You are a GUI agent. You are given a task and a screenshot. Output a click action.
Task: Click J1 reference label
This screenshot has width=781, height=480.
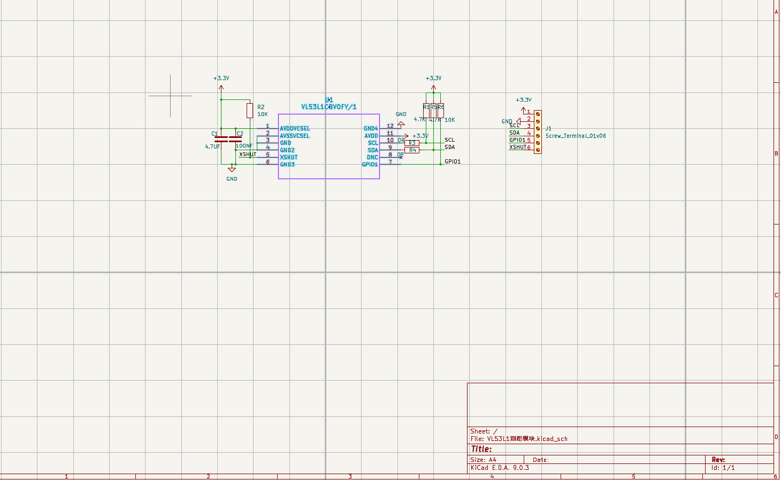pos(548,128)
